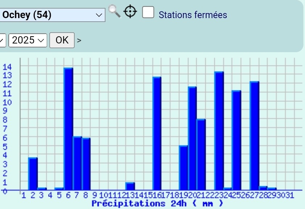Toggle the Stations fermées checkbox
This screenshot has height=209, width=305.
tap(148, 12)
